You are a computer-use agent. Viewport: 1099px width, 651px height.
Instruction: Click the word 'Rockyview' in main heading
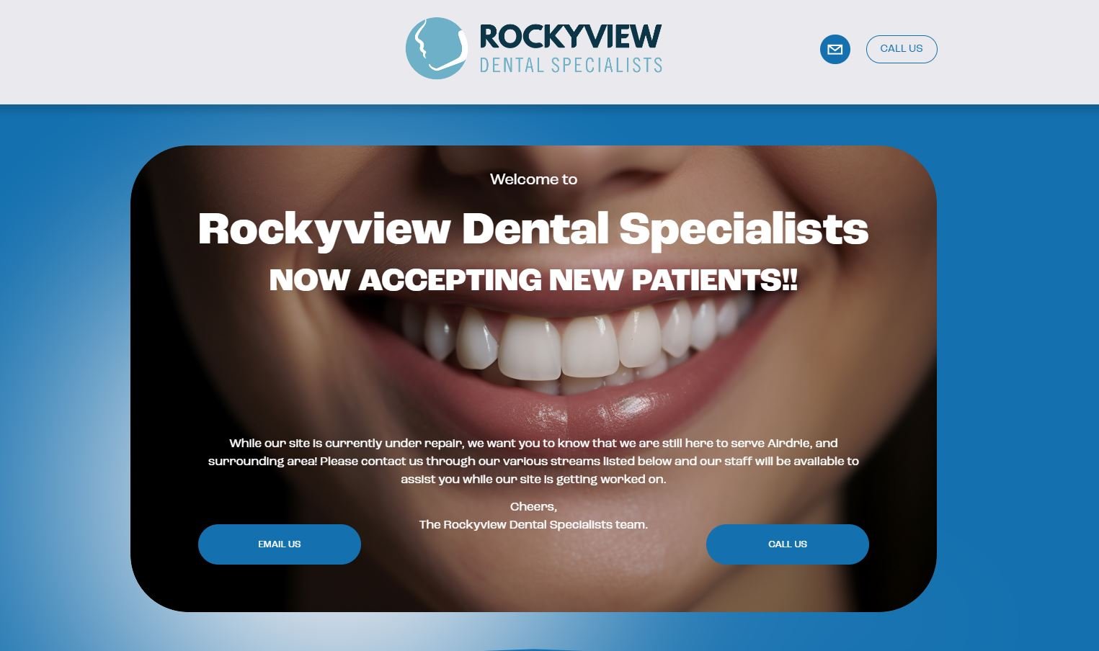point(324,229)
